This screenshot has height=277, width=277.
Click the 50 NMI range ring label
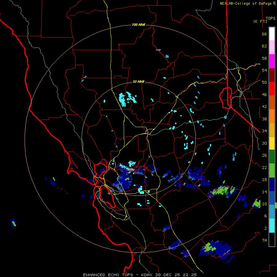tap(138, 82)
